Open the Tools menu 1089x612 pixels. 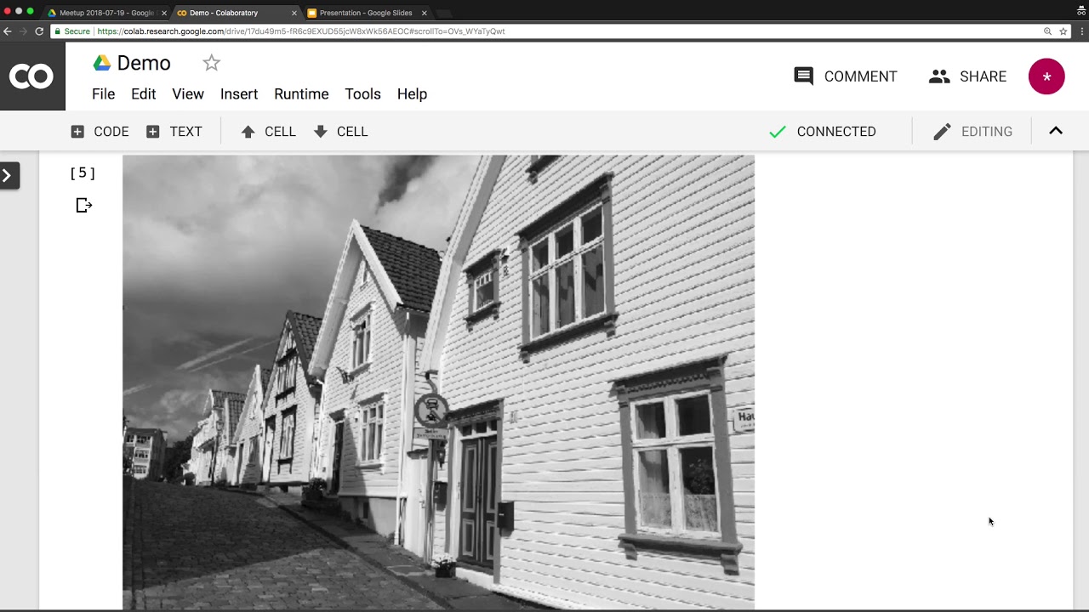pyautogui.click(x=362, y=94)
